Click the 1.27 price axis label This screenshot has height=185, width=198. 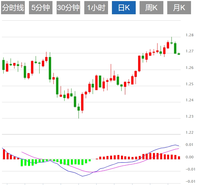[189, 51]
